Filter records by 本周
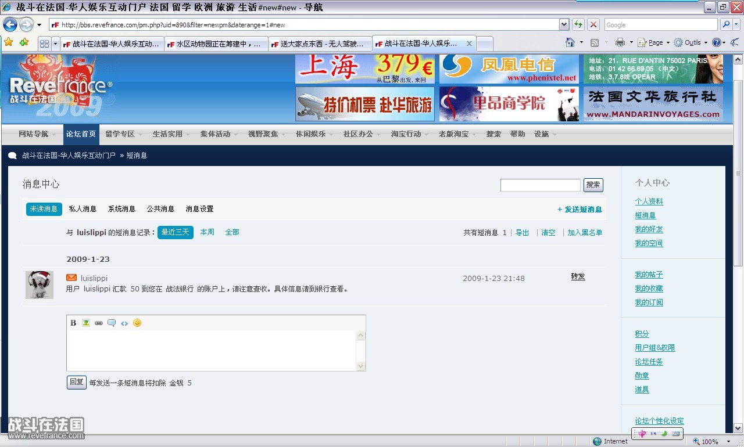Viewport: 744px width, 447px height. 208,232
